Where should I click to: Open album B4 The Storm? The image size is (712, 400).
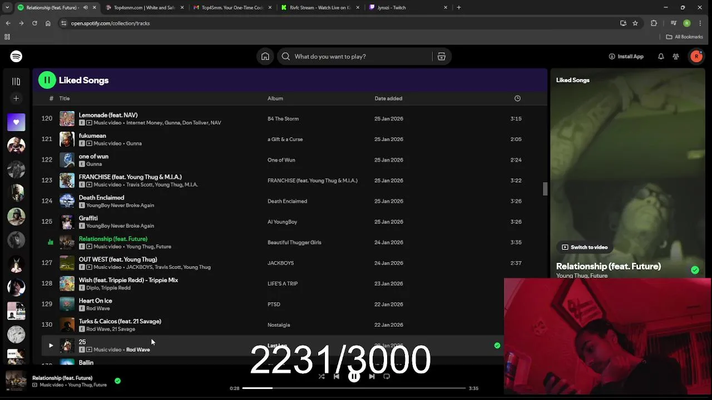[283, 119]
